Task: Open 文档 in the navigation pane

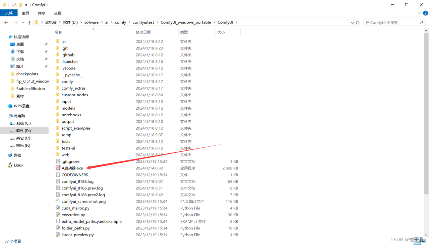Action: pyautogui.click(x=20, y=59)
